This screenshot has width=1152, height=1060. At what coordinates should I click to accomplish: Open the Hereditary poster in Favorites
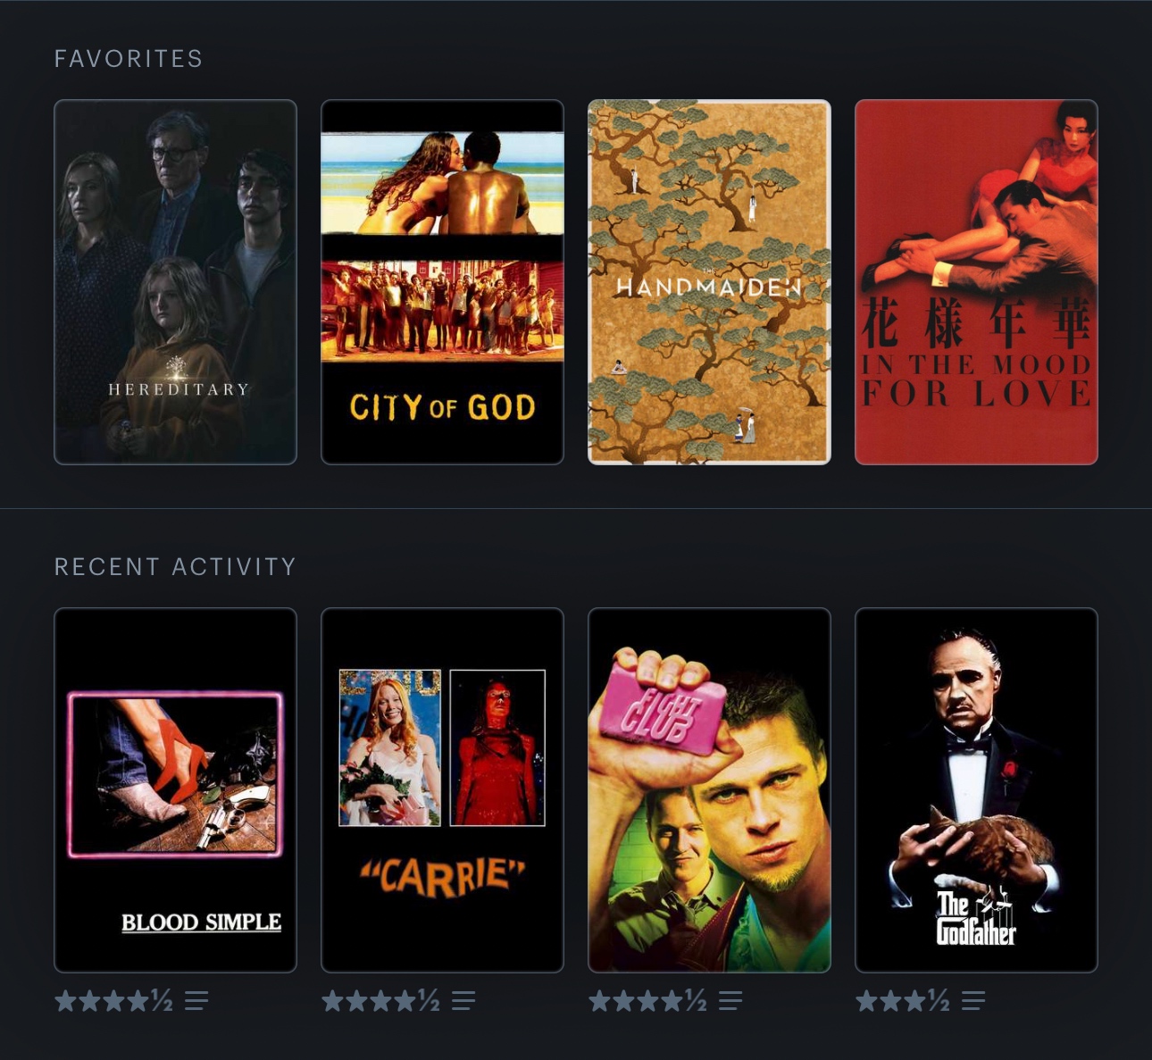[x=175, y=282]
